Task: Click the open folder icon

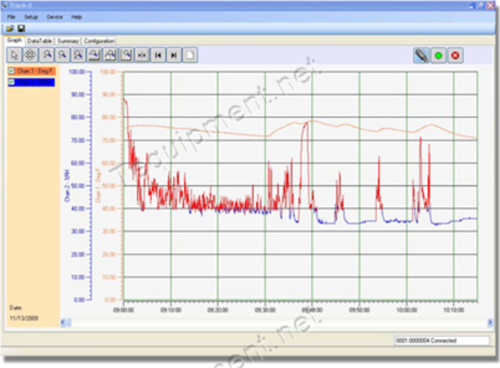Action: click(x=10, y=28)
